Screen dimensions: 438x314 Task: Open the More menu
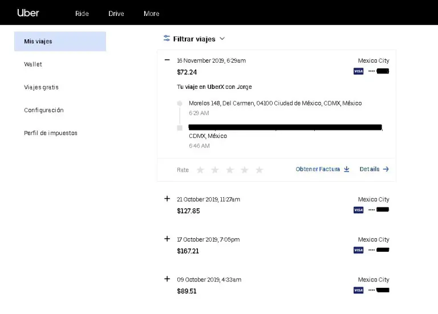(151, 14)
